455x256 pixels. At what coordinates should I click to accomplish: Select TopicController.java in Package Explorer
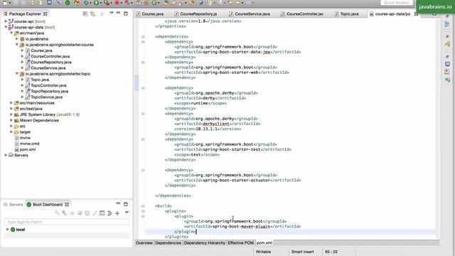click(48, 85)
